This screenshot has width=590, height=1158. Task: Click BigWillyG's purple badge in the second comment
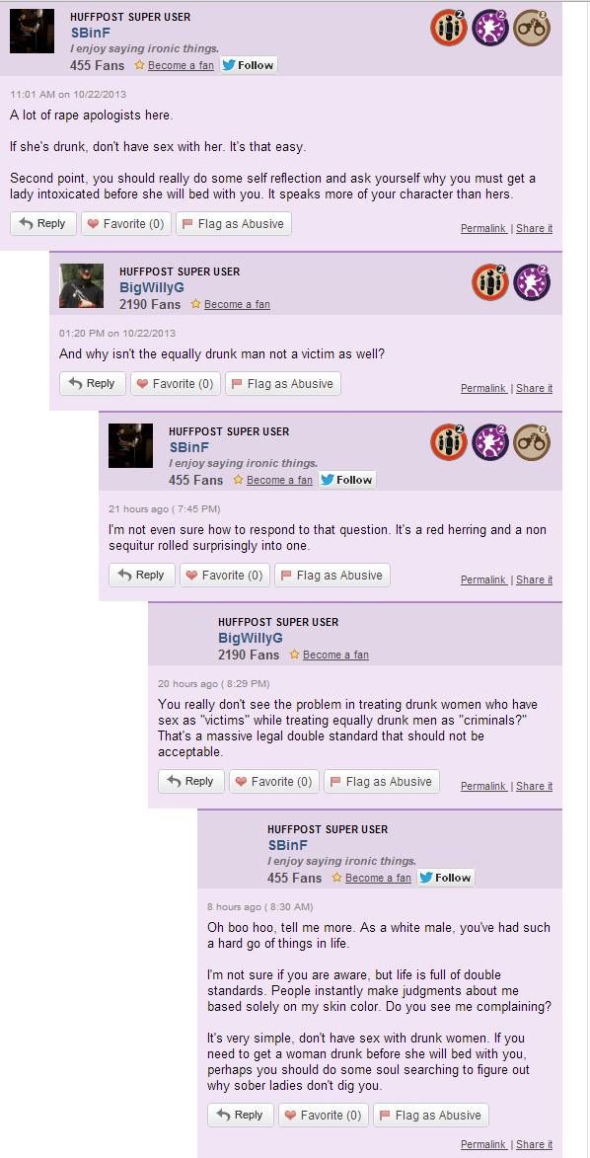[x=532, y=282]
